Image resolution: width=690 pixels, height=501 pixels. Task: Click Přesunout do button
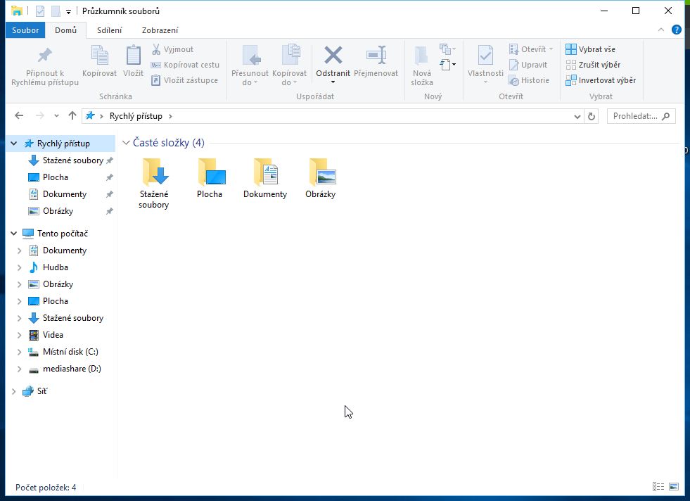[x=250, y=65]
